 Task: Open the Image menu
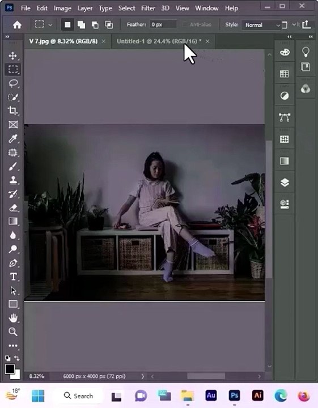(62, 8)
